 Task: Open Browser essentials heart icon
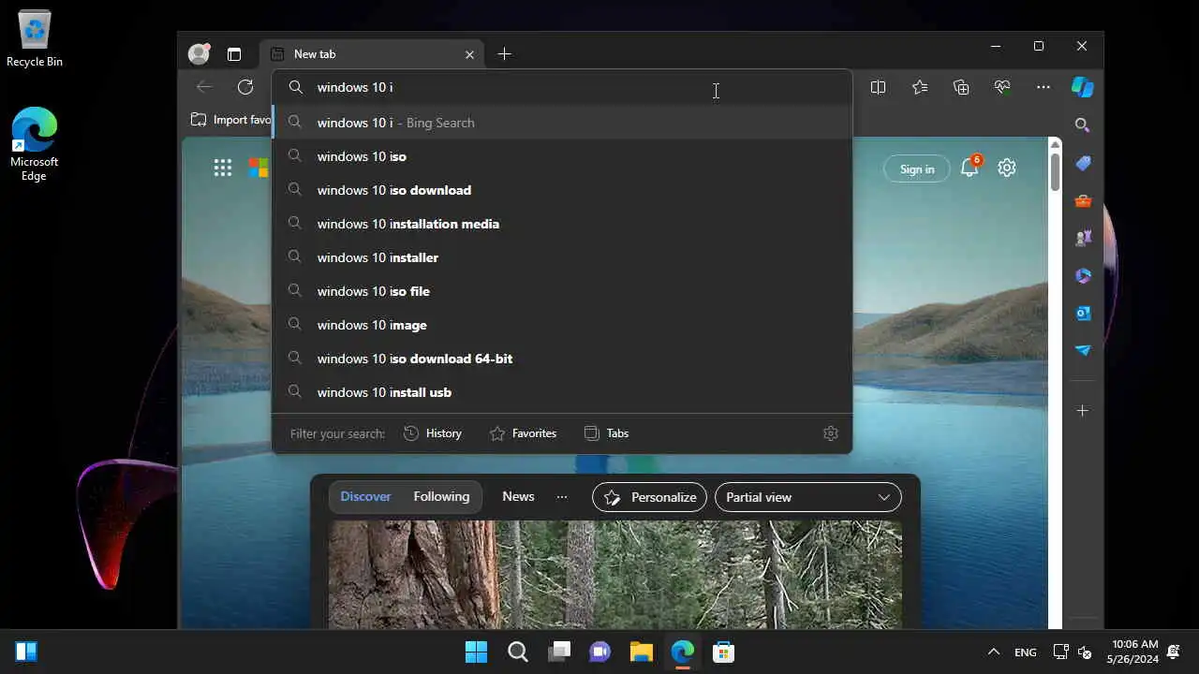point(1002,87)
